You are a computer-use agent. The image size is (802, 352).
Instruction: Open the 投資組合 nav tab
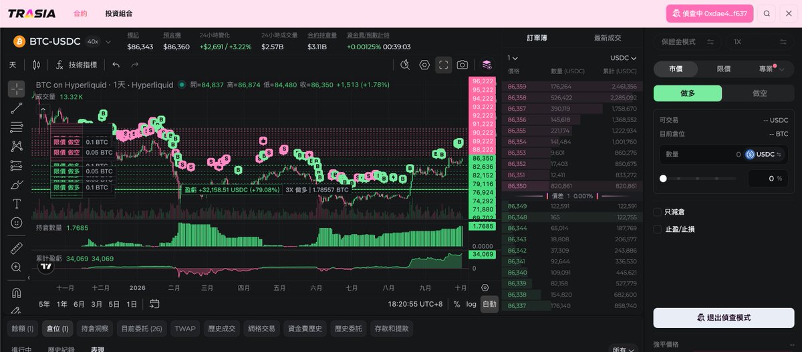point(119,13)
